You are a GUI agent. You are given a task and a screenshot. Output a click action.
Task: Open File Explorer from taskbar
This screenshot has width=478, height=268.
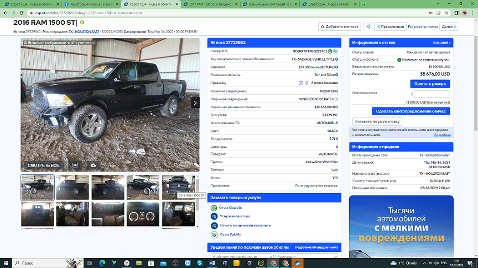coord(139,263)
